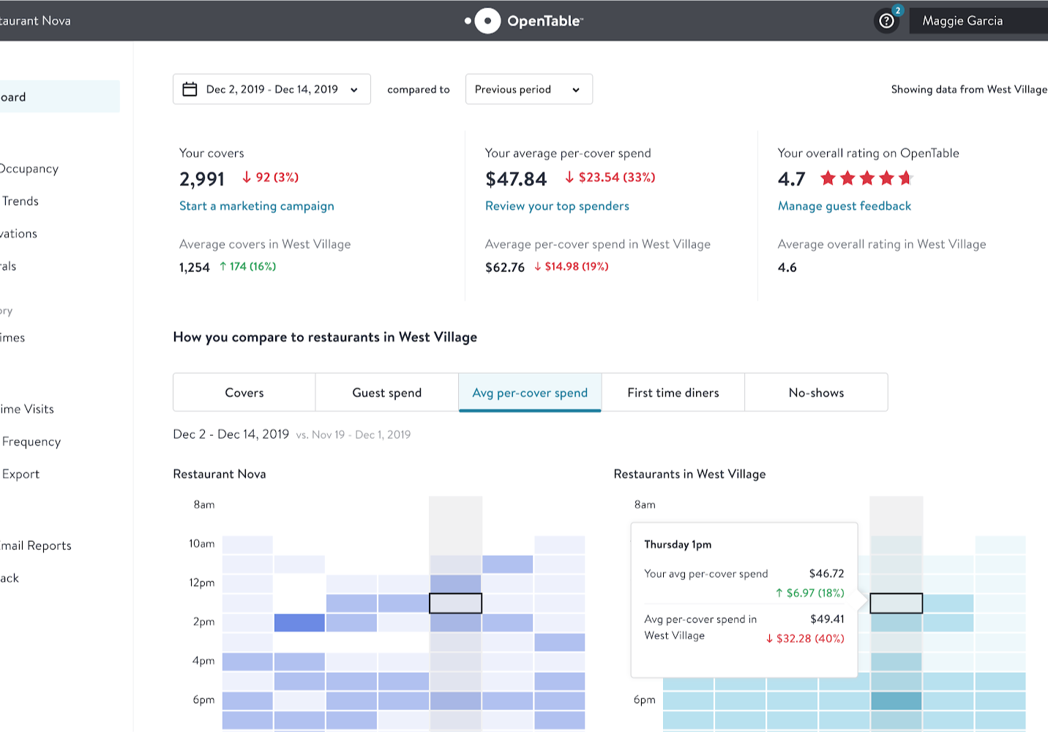Open the First time diners tab
The width and height of the screenshot is (1048, 732).
(x=673, y=393)
